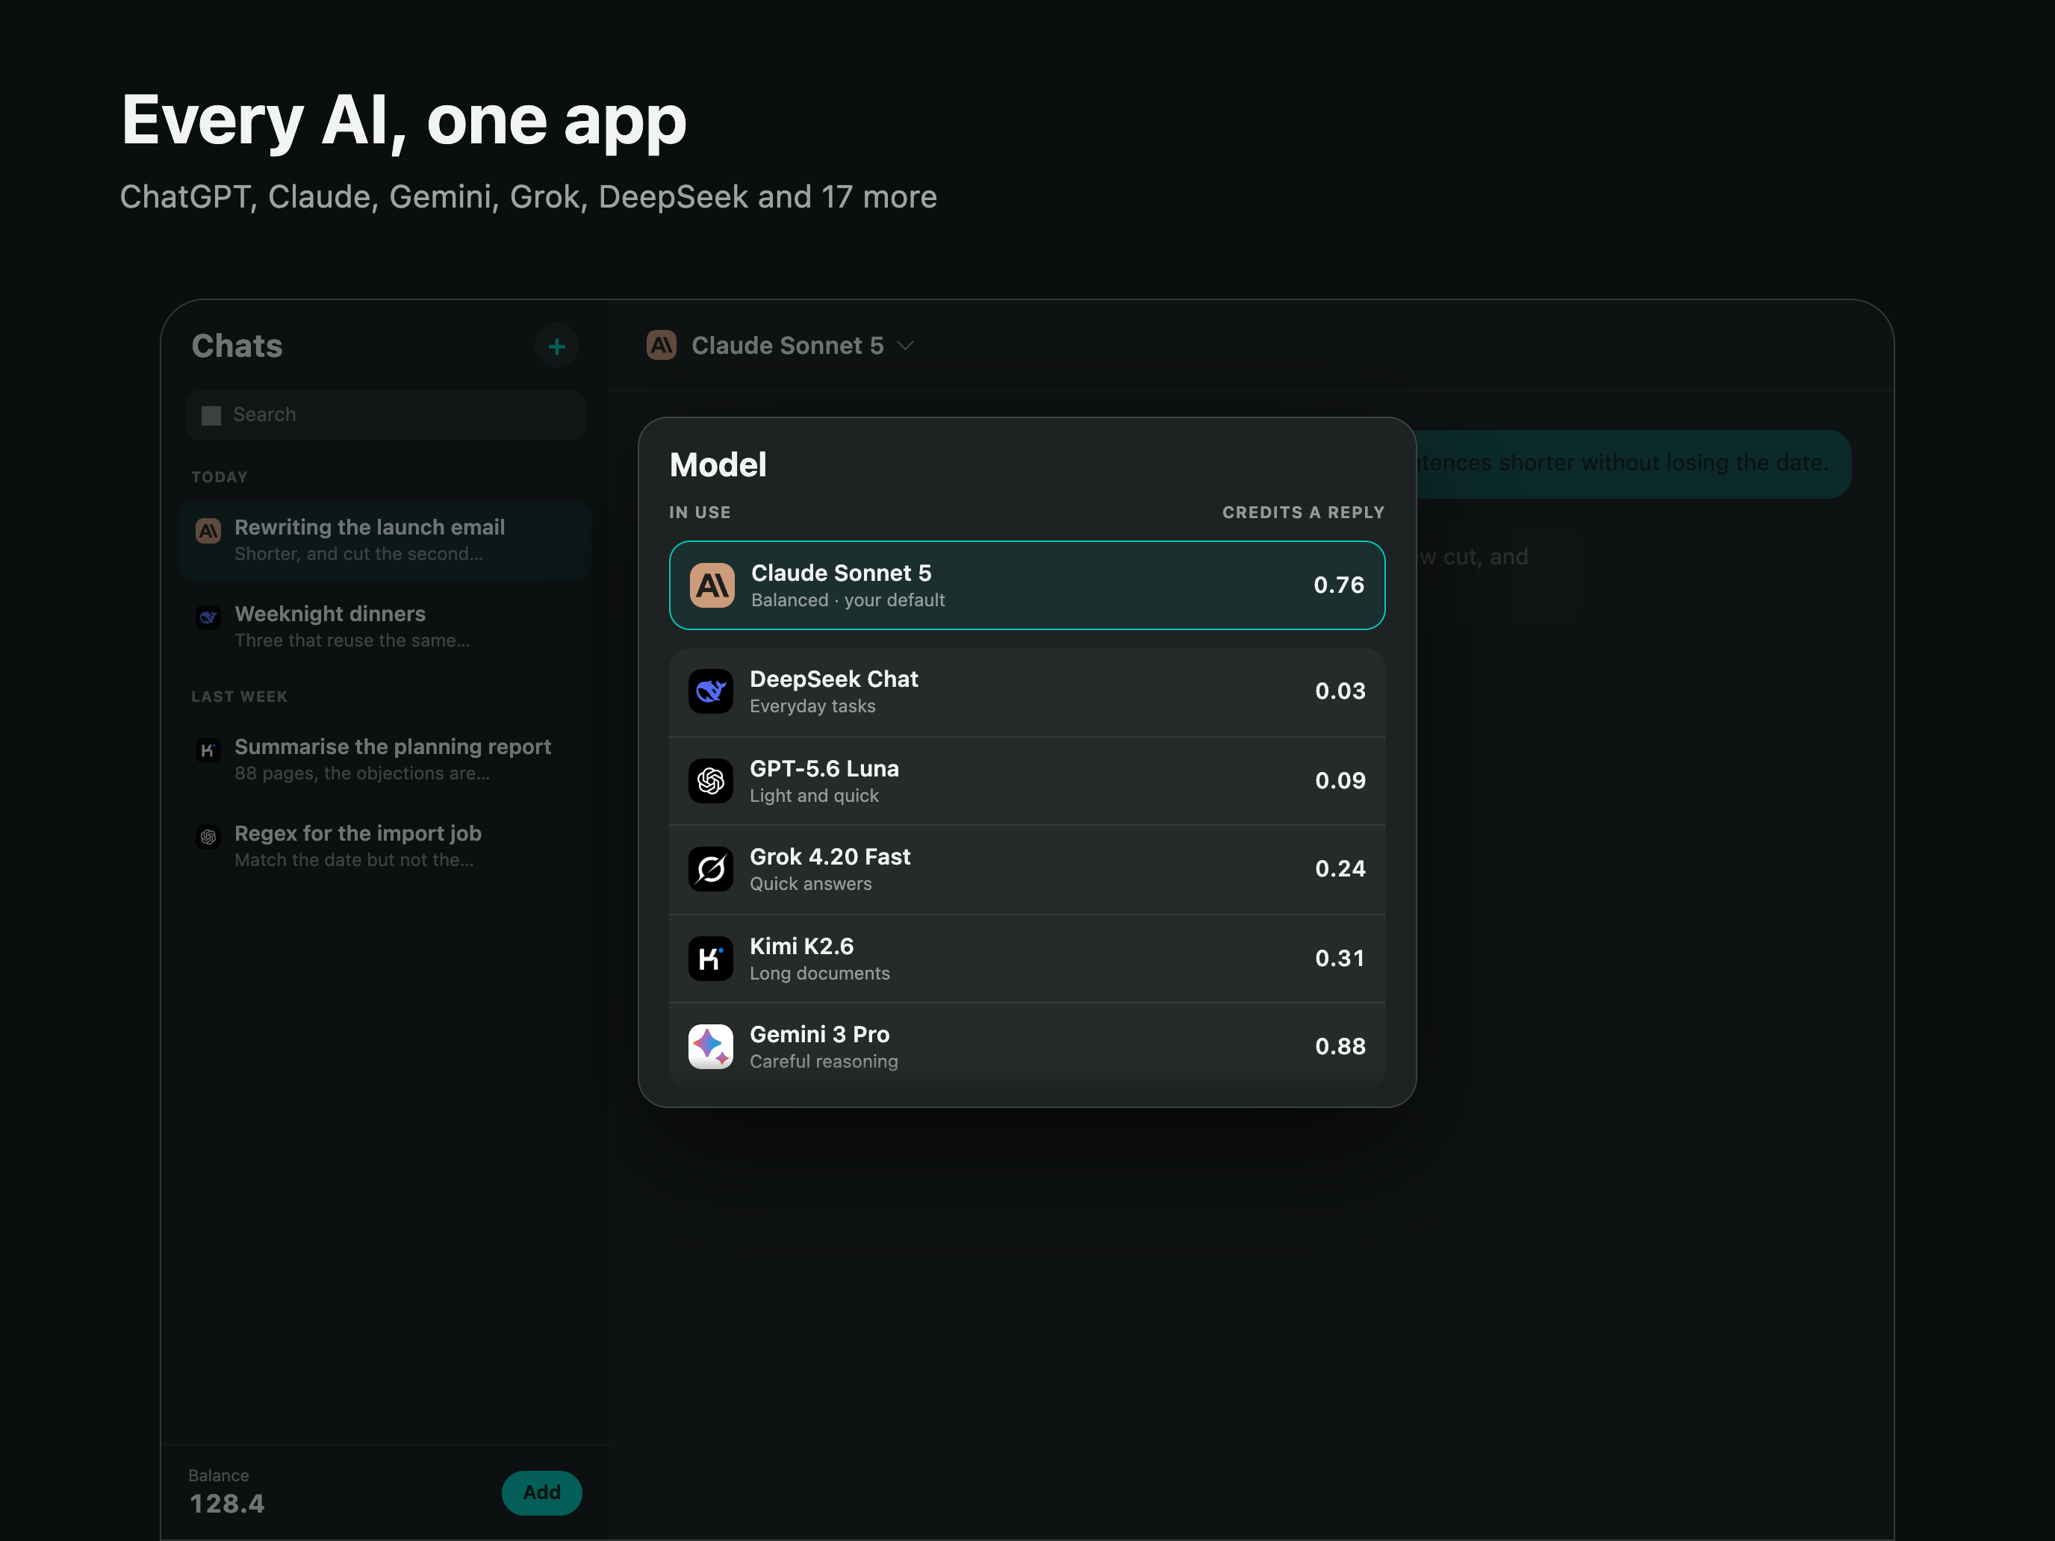Click Claude Sonnet 5 icon in Model list
This screenshot has width=2055, height=1541.
pyautogui.click(x=712, y=585)
